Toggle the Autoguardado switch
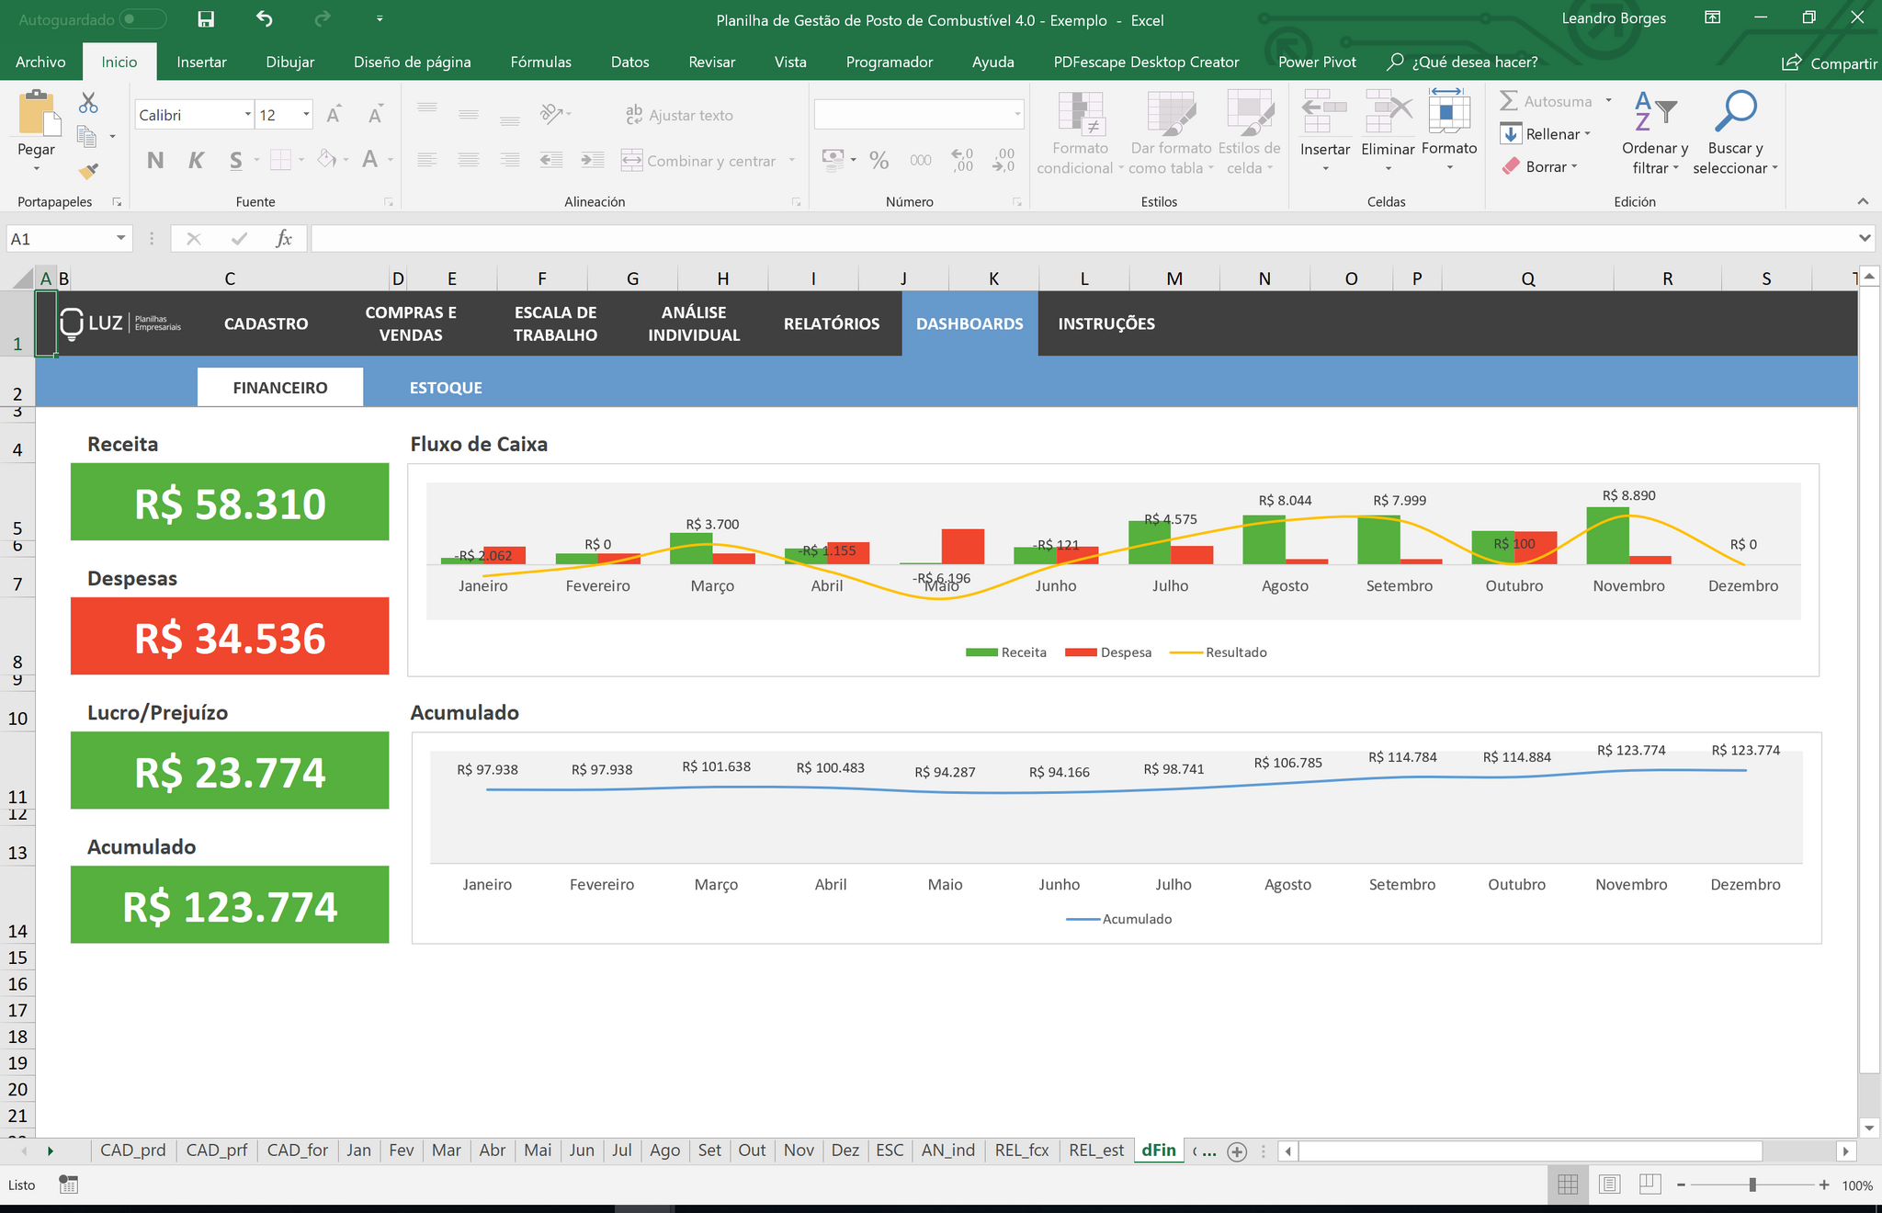This screenshot has width=1882, height=1213. click(x=142, y=19)
